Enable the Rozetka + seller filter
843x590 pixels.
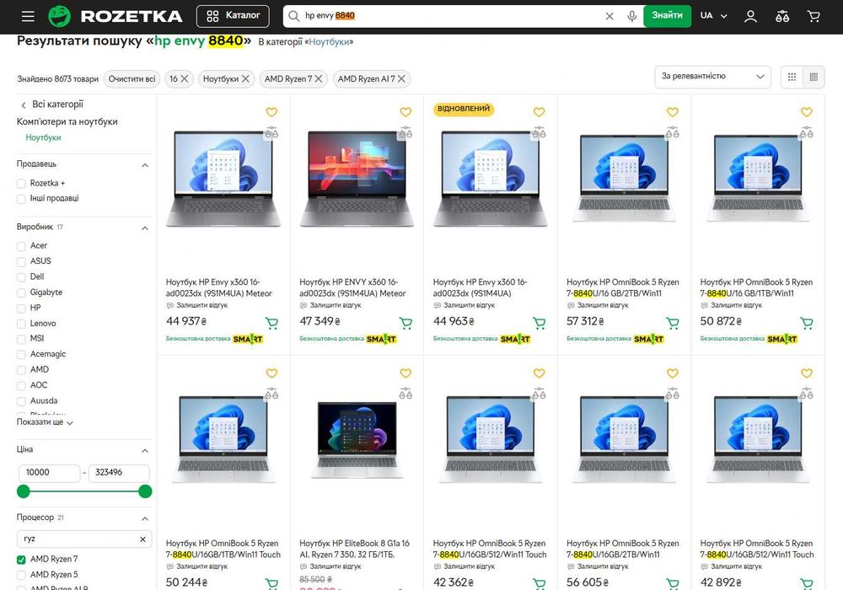(21, 183)
